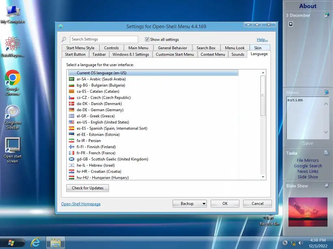The width and height of the screenshot is (333, 249).
Task: Click the Scottish Gaelic flag icon
Action: 72,159
